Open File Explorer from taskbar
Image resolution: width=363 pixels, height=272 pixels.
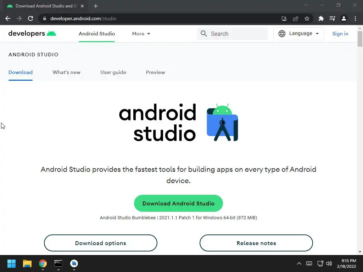27,263
